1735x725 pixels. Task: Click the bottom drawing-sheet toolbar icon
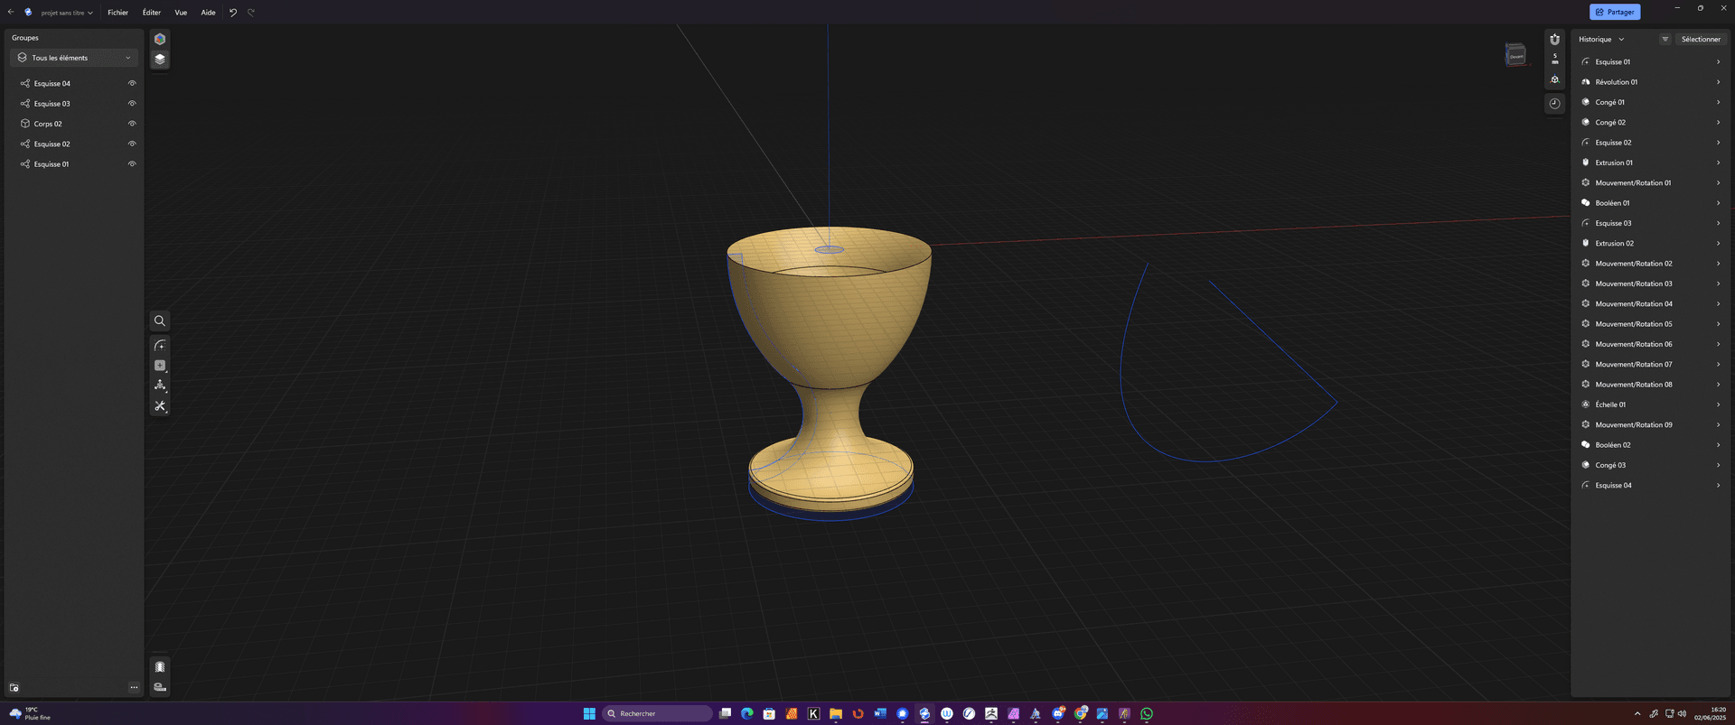click(160, 687)
